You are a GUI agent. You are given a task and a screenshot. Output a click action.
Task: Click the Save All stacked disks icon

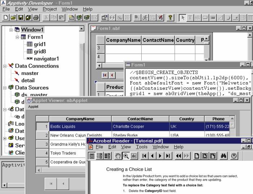pos(29,17)
